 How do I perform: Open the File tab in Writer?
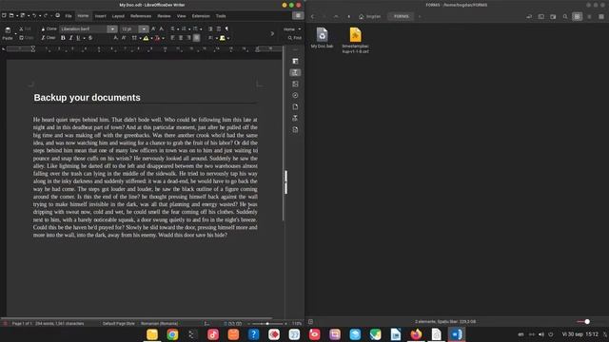point(69,16)
